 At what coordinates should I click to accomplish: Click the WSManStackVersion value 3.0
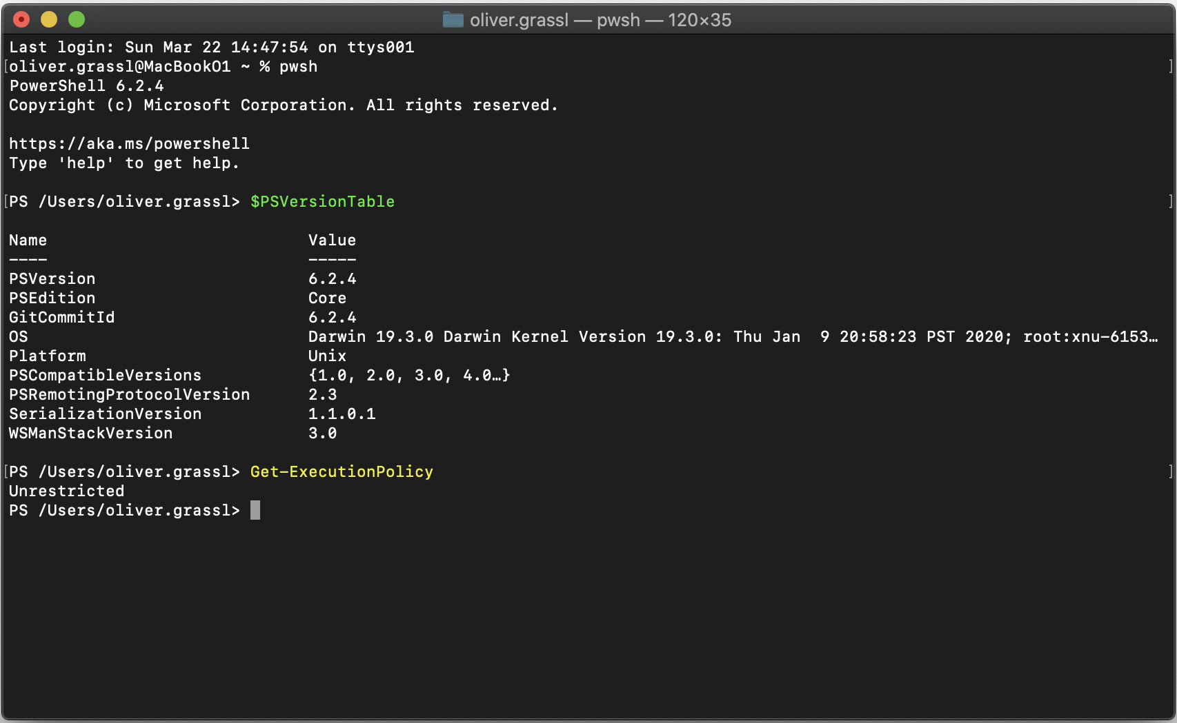(322, 434)
